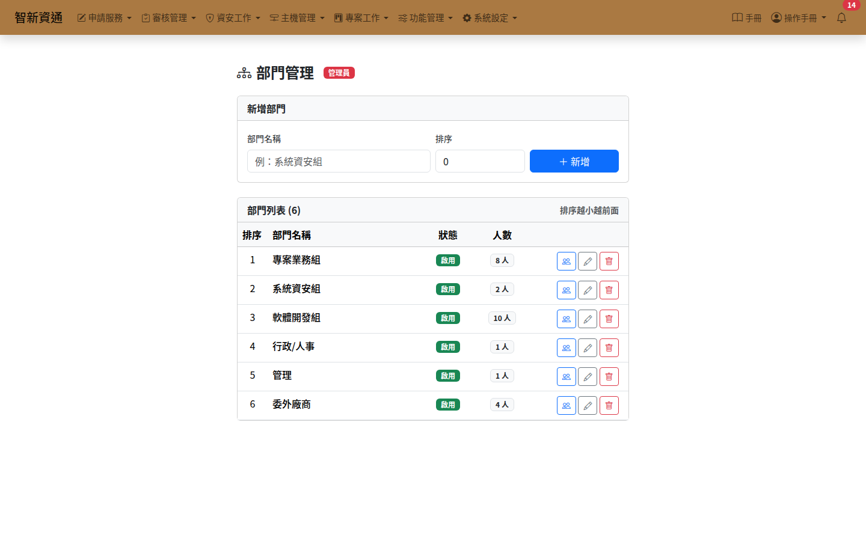Go to 智新資通 home
The width and height of the screenshot is (866, 541).
[x=38, y=18]
